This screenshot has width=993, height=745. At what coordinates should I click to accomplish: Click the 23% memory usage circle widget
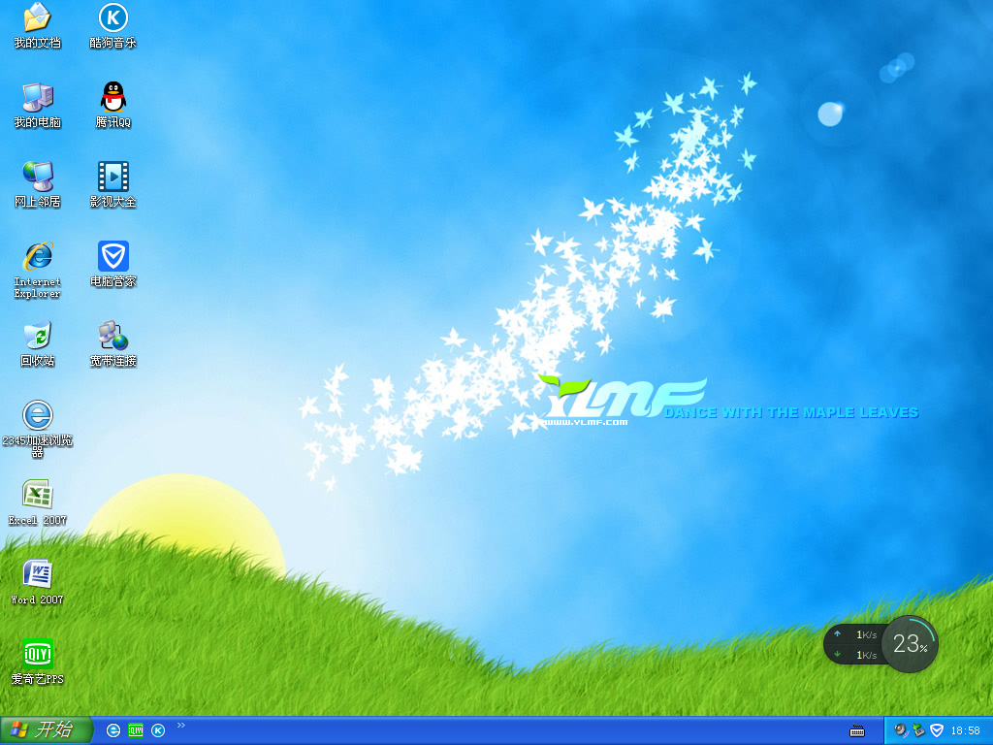910,644
